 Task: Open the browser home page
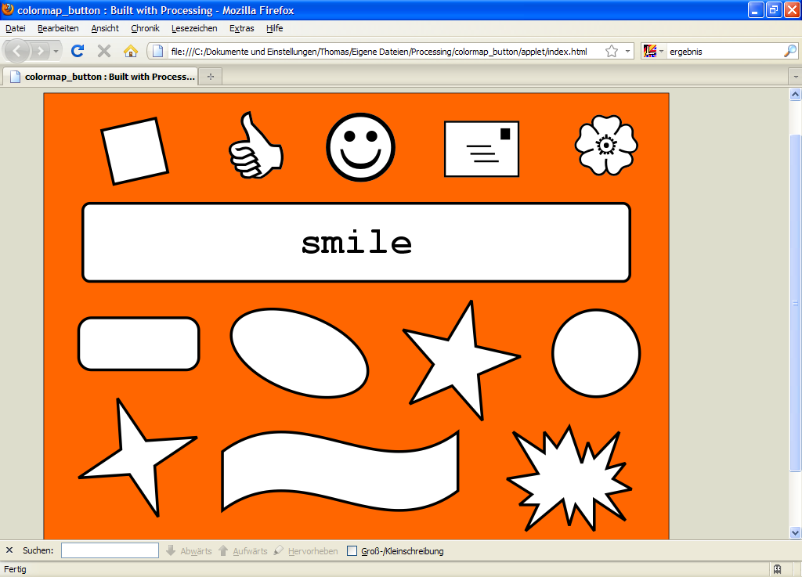tap(130, 50)
